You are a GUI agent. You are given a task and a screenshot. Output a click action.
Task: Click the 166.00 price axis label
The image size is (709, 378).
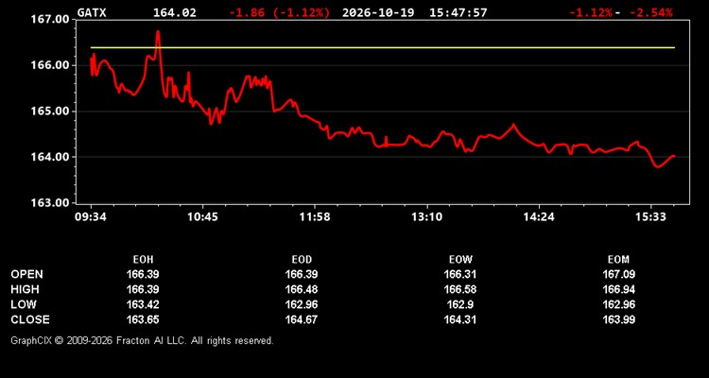tap(49, 65)
